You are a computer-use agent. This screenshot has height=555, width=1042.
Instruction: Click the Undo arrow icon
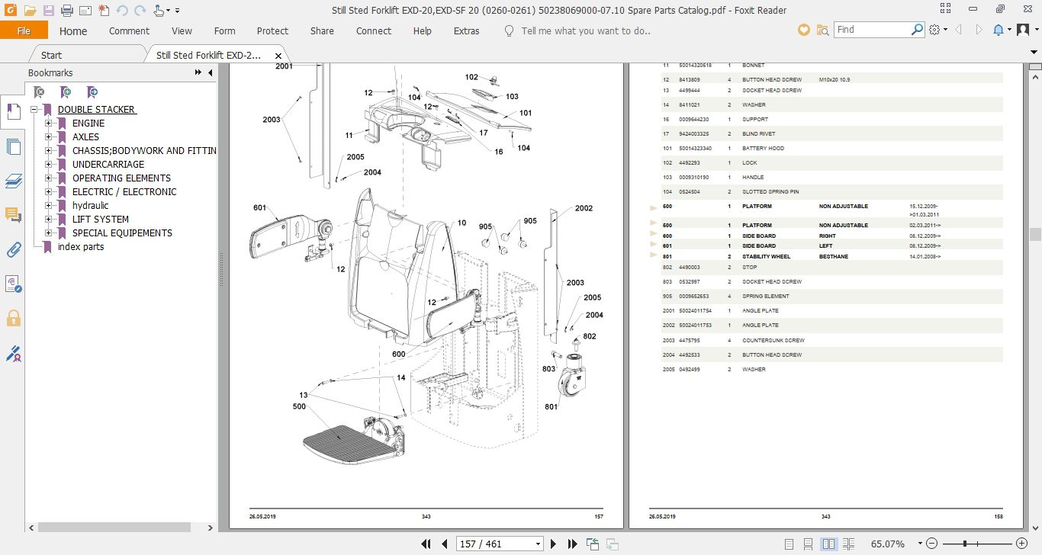121,10
